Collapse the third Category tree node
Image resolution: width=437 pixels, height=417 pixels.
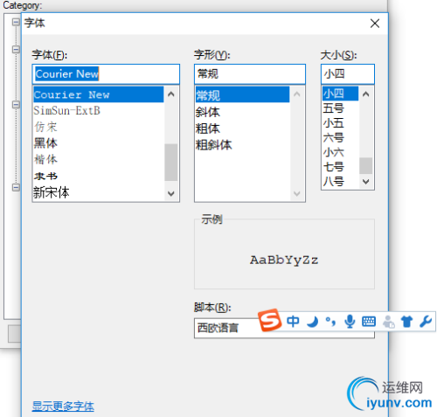tap(16, 104)
